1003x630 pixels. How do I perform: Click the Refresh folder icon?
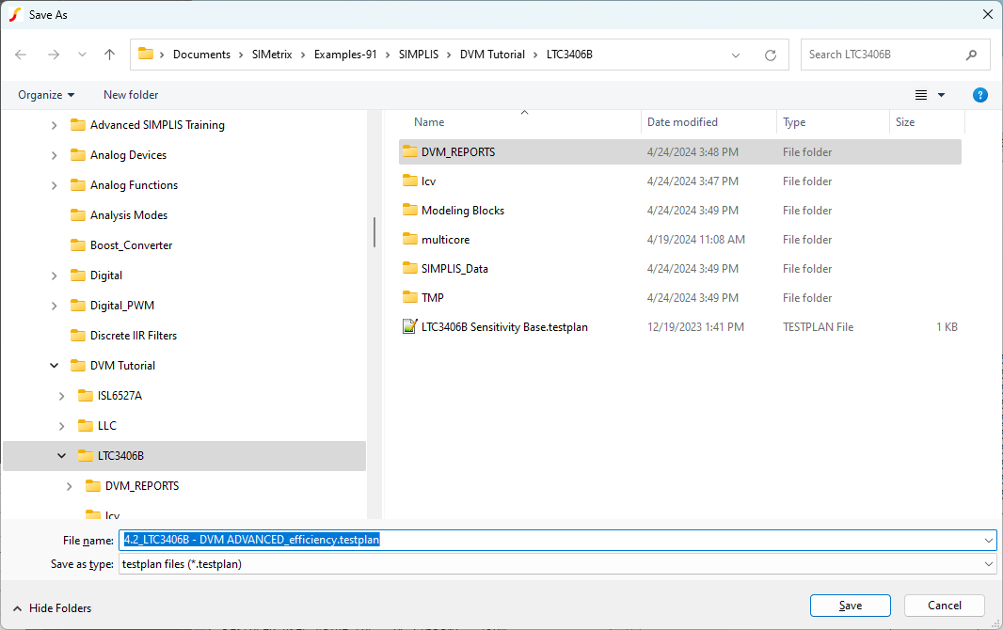(x=770, y=55)
